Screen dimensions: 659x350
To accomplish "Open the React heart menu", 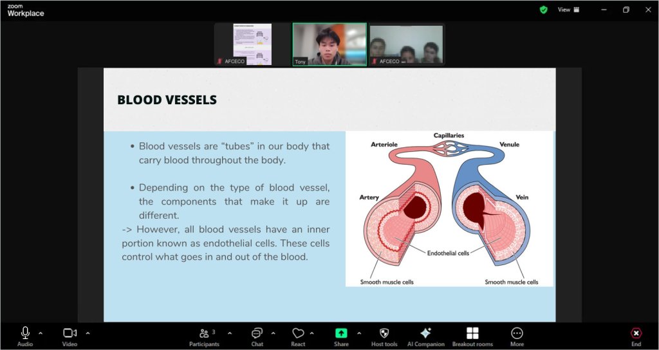I will coord(298,336).
